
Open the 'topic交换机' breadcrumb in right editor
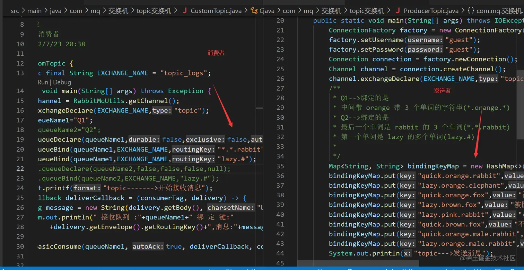pyautogui.click(x=367, y=11)
